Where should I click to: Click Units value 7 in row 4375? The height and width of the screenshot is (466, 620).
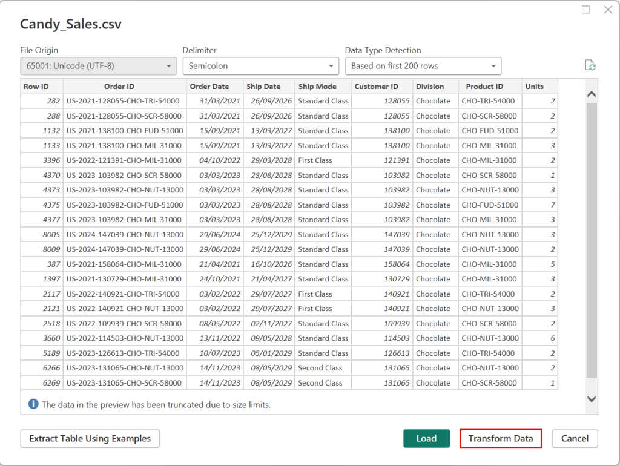[539, 205]
